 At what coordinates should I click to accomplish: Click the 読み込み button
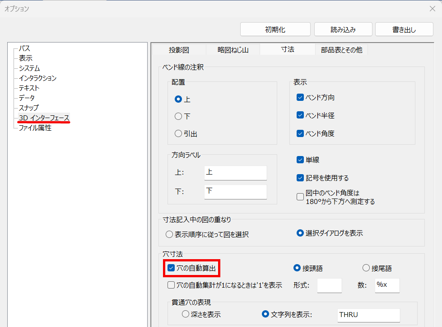coord(343,30)
